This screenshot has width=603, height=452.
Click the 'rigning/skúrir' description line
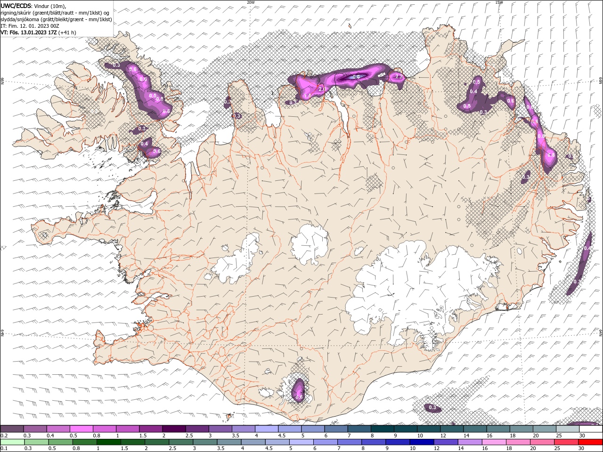pyautogui.click(x=55, y=13)
